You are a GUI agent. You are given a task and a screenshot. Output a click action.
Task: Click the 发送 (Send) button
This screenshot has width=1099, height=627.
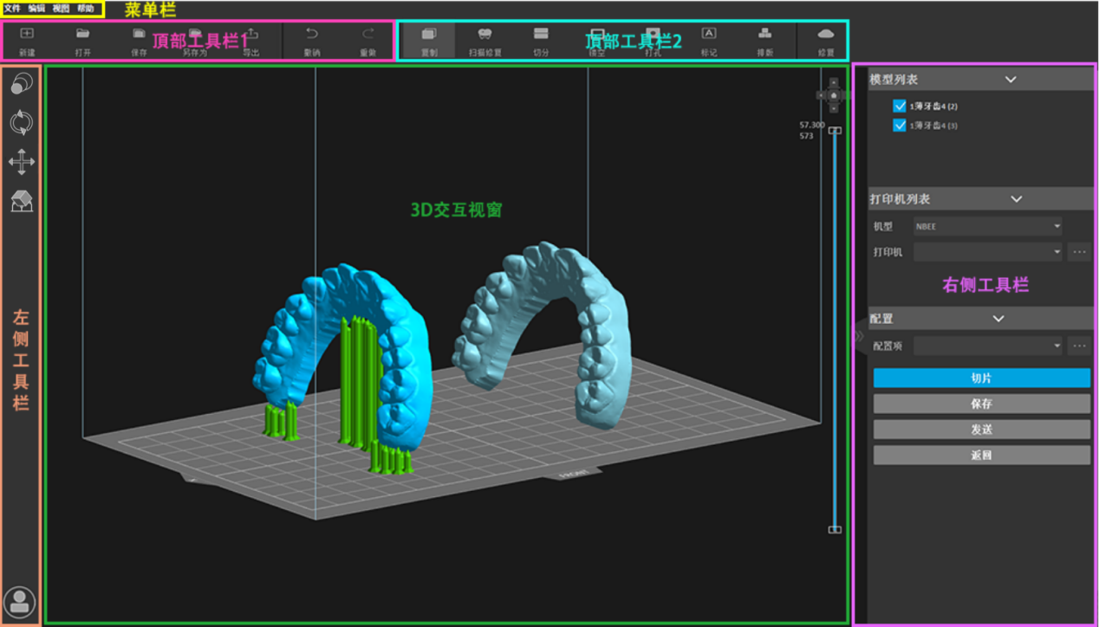[981, 430]
